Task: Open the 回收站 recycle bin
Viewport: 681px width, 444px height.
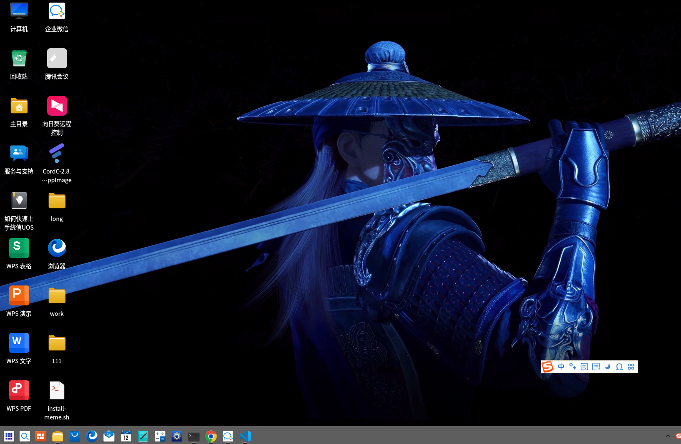Action: (x=19, y=64)
